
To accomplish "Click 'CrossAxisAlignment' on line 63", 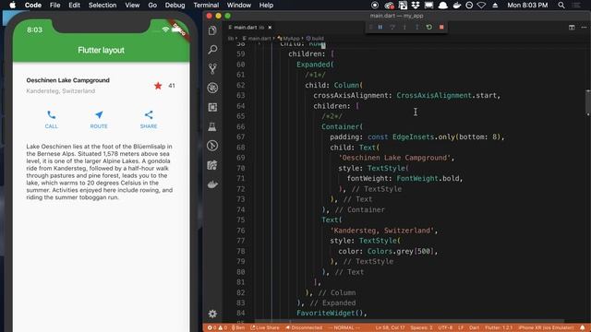I will point(434,96).
